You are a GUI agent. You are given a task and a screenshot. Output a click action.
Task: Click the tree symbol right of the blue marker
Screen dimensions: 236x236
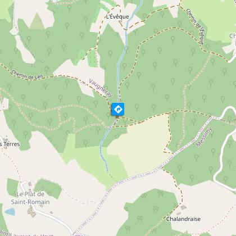tap(137, 107)
